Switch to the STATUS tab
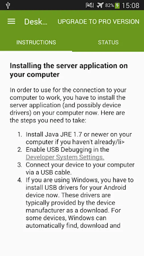This screenshot has width=144, height=256. [x=108, y=42]
